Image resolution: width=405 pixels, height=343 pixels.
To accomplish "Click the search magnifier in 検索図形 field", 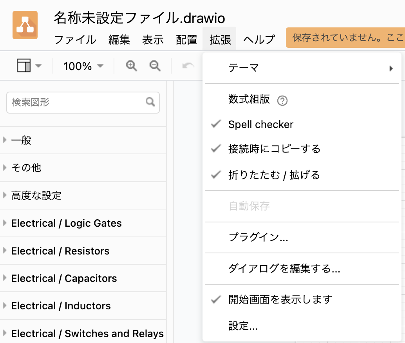I will [150, 102].
